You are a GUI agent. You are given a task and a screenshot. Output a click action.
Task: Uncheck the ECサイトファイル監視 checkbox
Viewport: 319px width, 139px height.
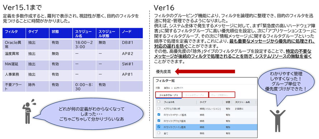(159, 127)
